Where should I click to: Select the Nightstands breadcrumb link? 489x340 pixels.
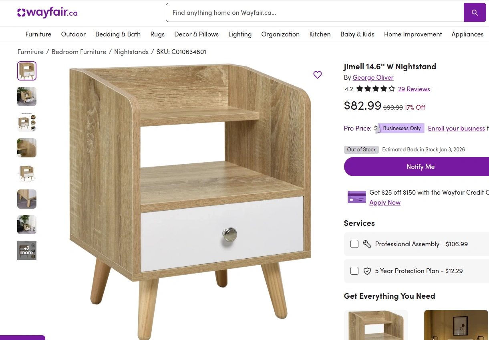(131, 52)
